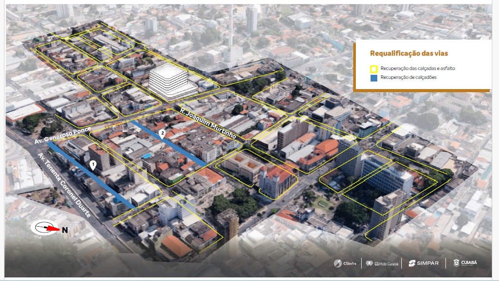This screenshot has width=499, height=281.
Task: Click map marker number 1
Action: (x=93, y=165)
